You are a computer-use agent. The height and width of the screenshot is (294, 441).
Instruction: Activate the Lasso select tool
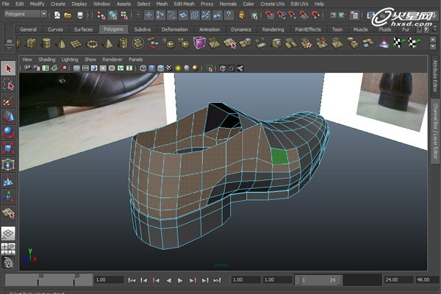[8, 85]
